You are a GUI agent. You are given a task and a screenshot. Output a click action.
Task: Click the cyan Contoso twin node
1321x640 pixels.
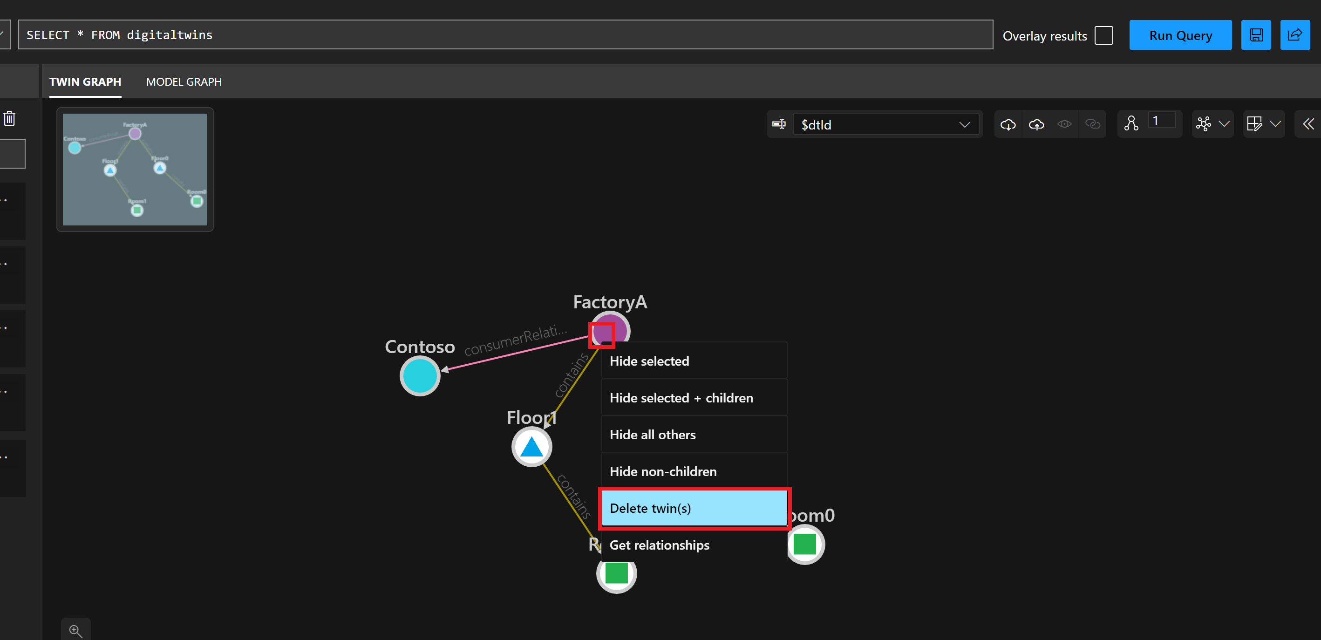[420, 376]
